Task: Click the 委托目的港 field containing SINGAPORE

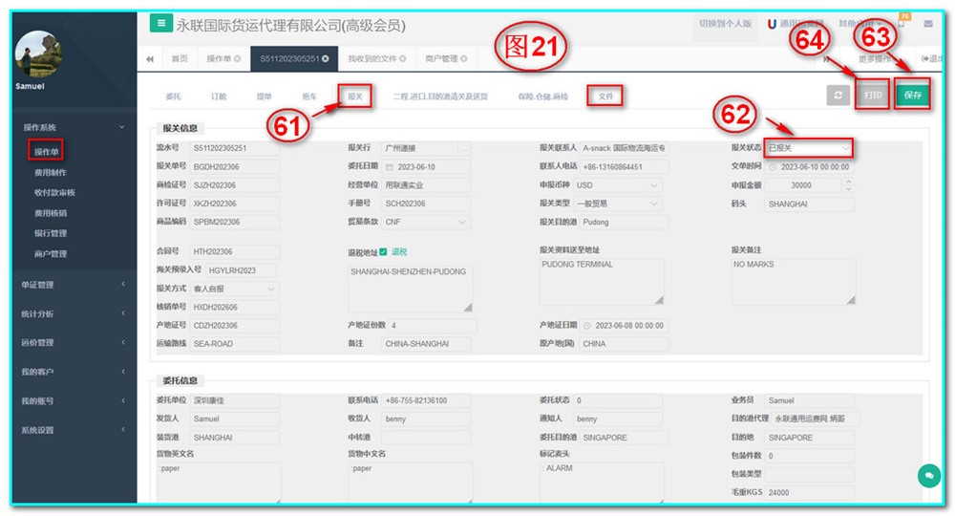Action: point(624,438)
